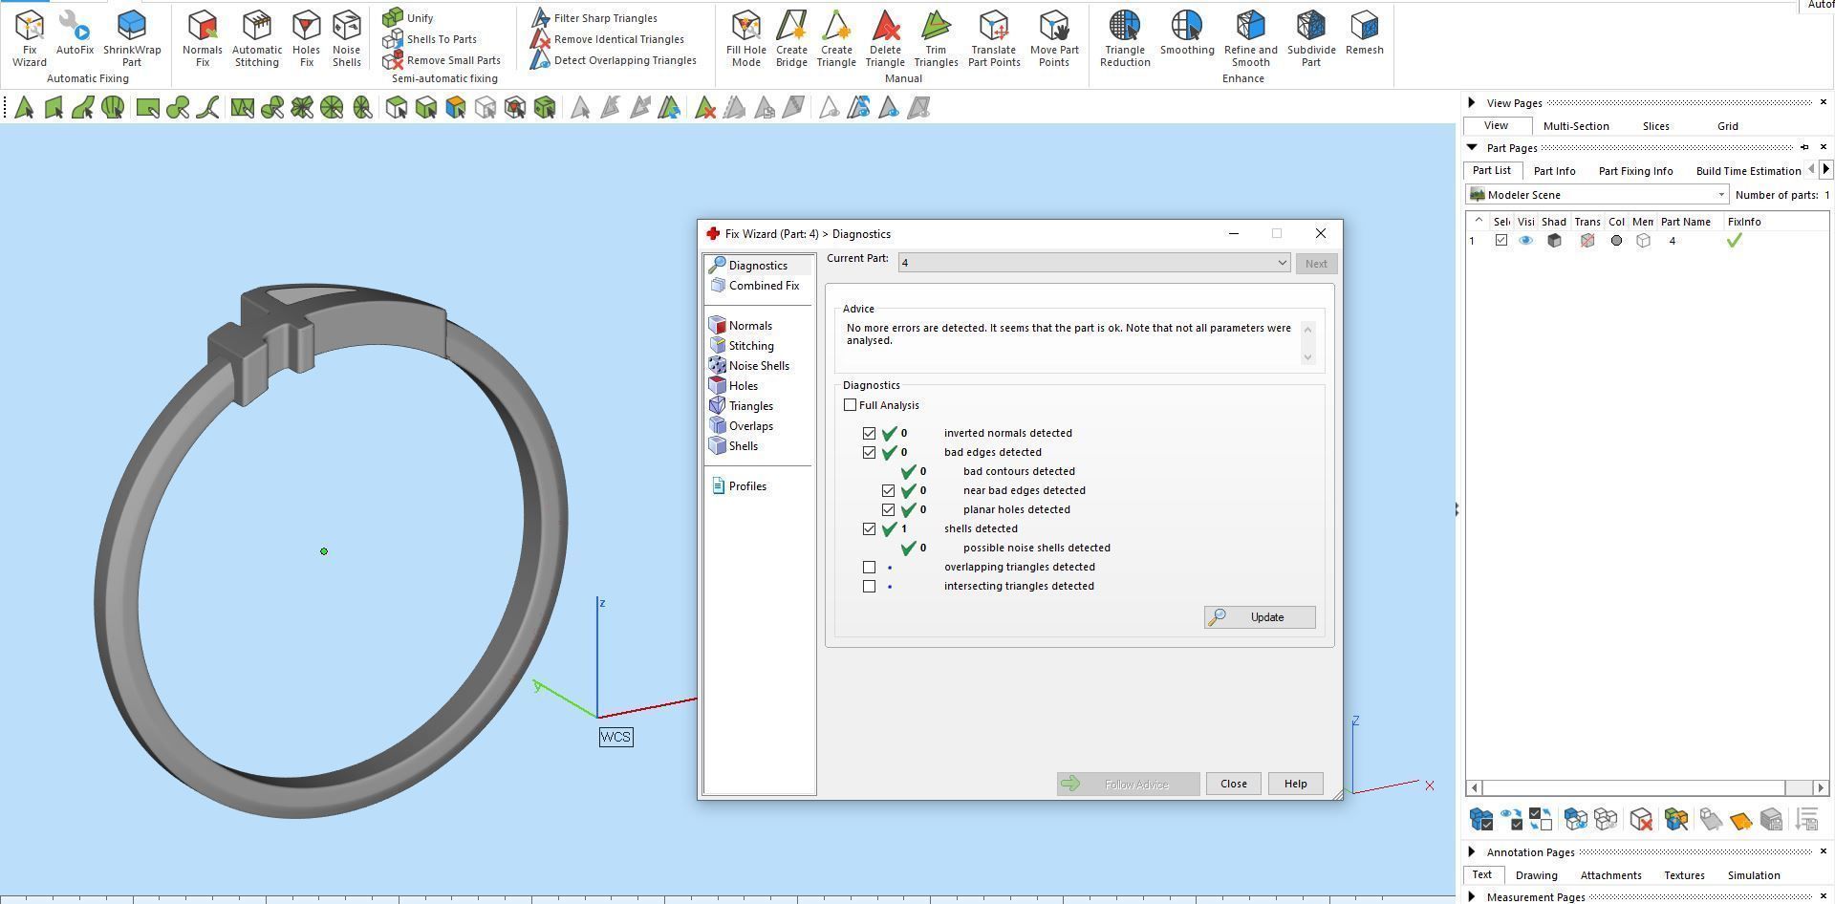
Task: Expand the Measurement Pages panel
Action: click(1472, 896)
